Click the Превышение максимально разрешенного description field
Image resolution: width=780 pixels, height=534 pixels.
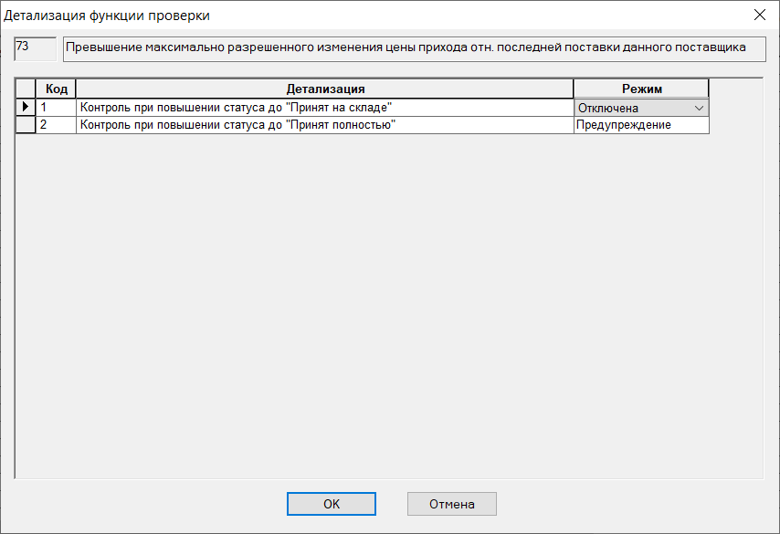tap(415, 48)
